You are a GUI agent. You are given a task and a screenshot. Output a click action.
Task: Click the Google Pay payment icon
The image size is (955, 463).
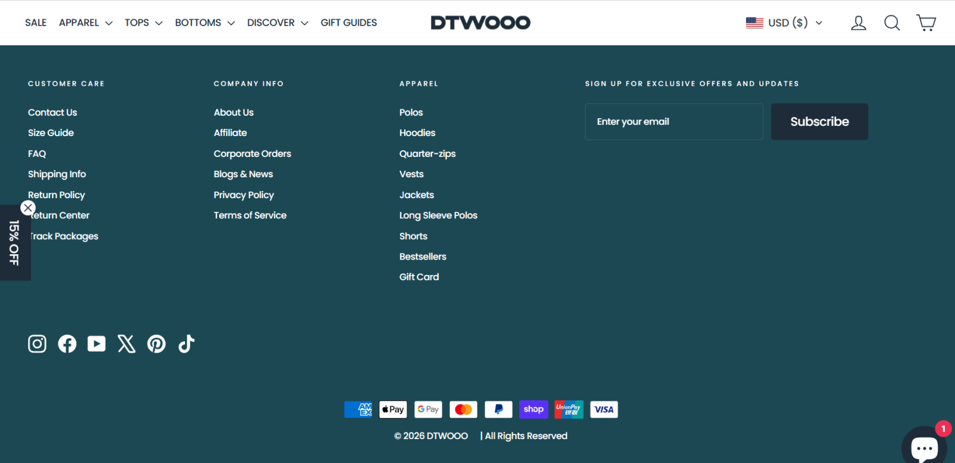coord(428,409)
